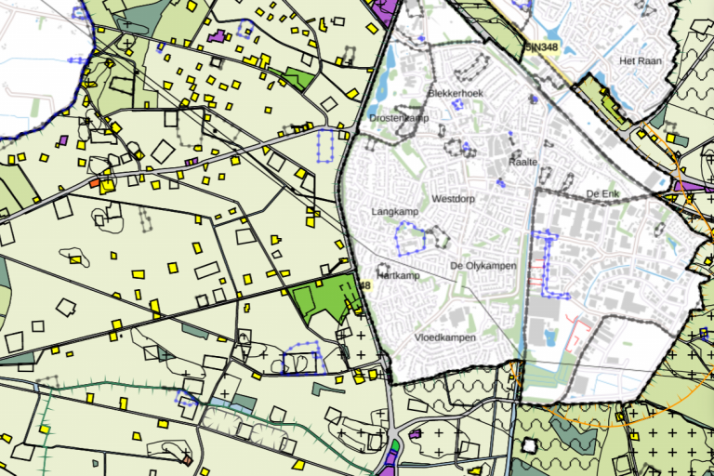Click the orange-red building parcel among yellow plots
Viewport: 714px width, 476px height.
point(94,183)
